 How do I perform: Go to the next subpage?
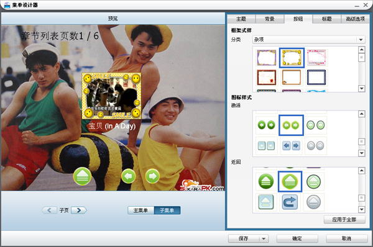[79, 210]
